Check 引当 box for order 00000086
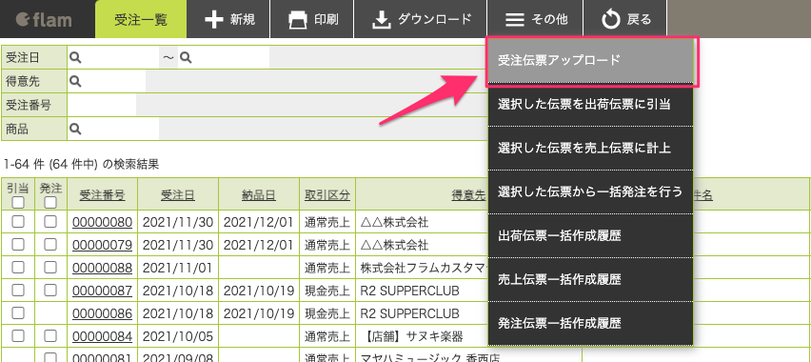 click(18, 312)
